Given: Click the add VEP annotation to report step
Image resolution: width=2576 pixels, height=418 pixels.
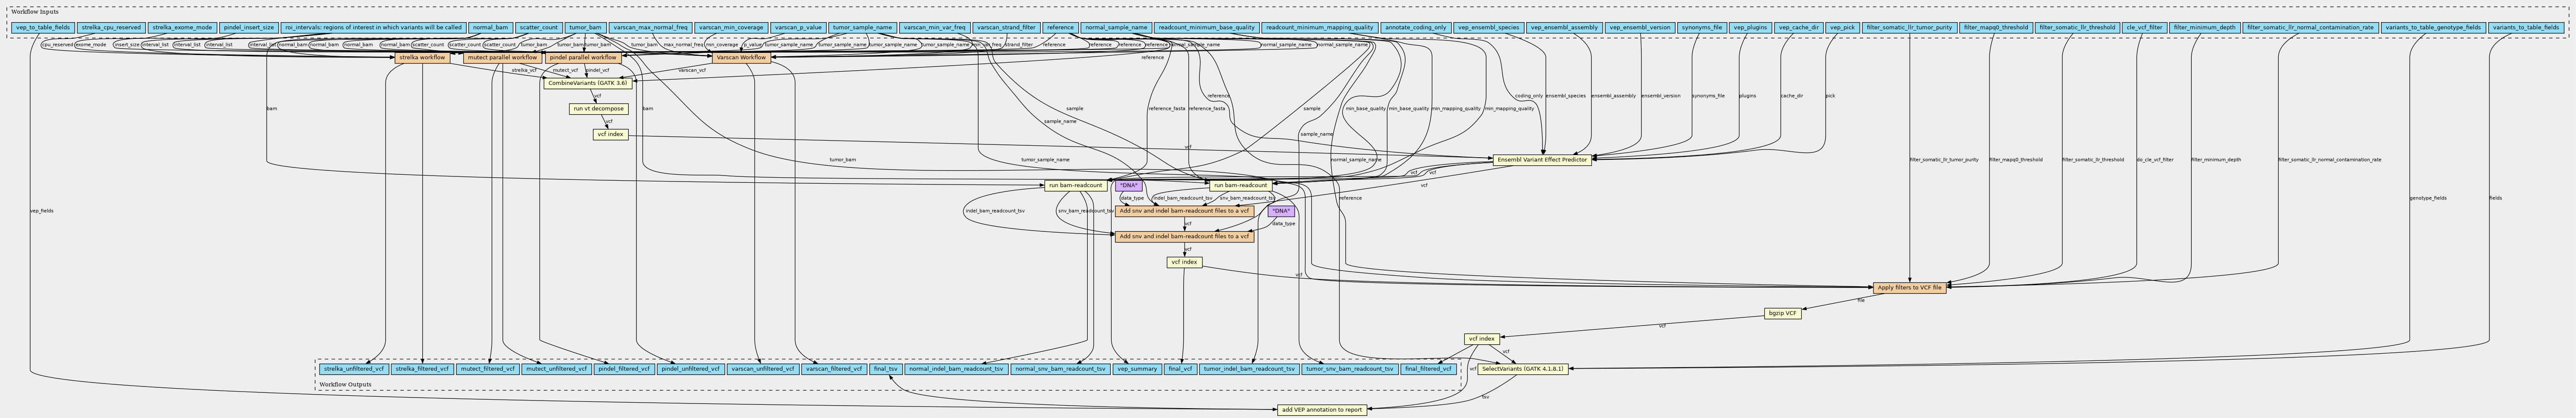Looking at the screenshot, I should point(1322,409).
